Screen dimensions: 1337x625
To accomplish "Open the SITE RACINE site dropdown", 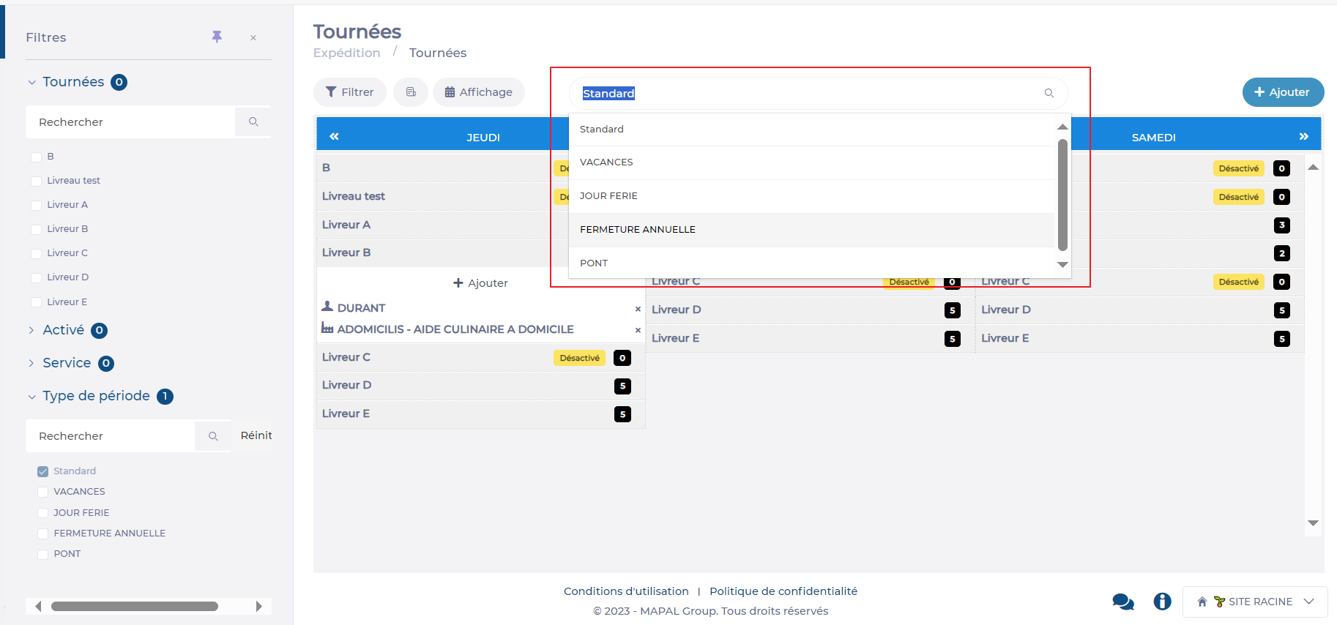I will point(1255,602).
